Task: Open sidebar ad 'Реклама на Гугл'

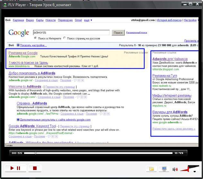Action: coord(165,76)
